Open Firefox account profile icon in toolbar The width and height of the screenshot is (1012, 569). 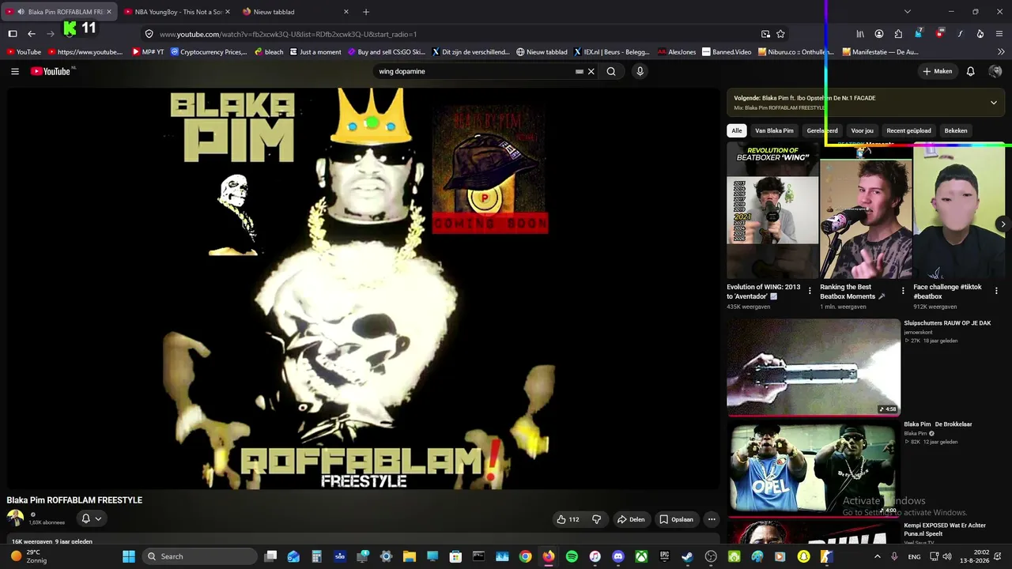(x=879, y=34)
